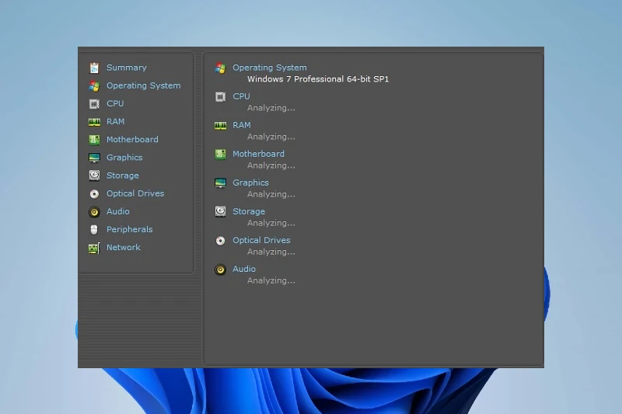Click 'Analyzing...' text under RAM
This screenshot has height=414, width=622.
coord(271,137)
